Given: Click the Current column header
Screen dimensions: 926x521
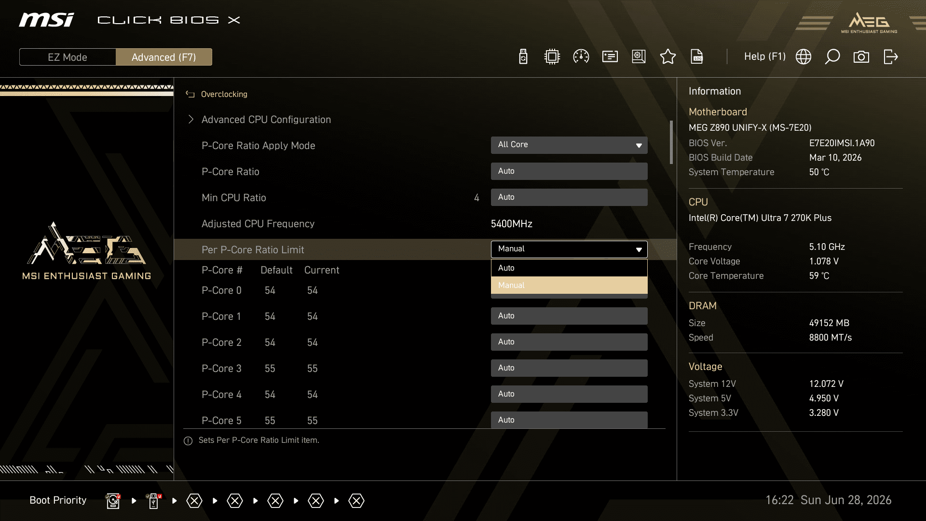Looking at the screenshot, I should click(322, 270).
